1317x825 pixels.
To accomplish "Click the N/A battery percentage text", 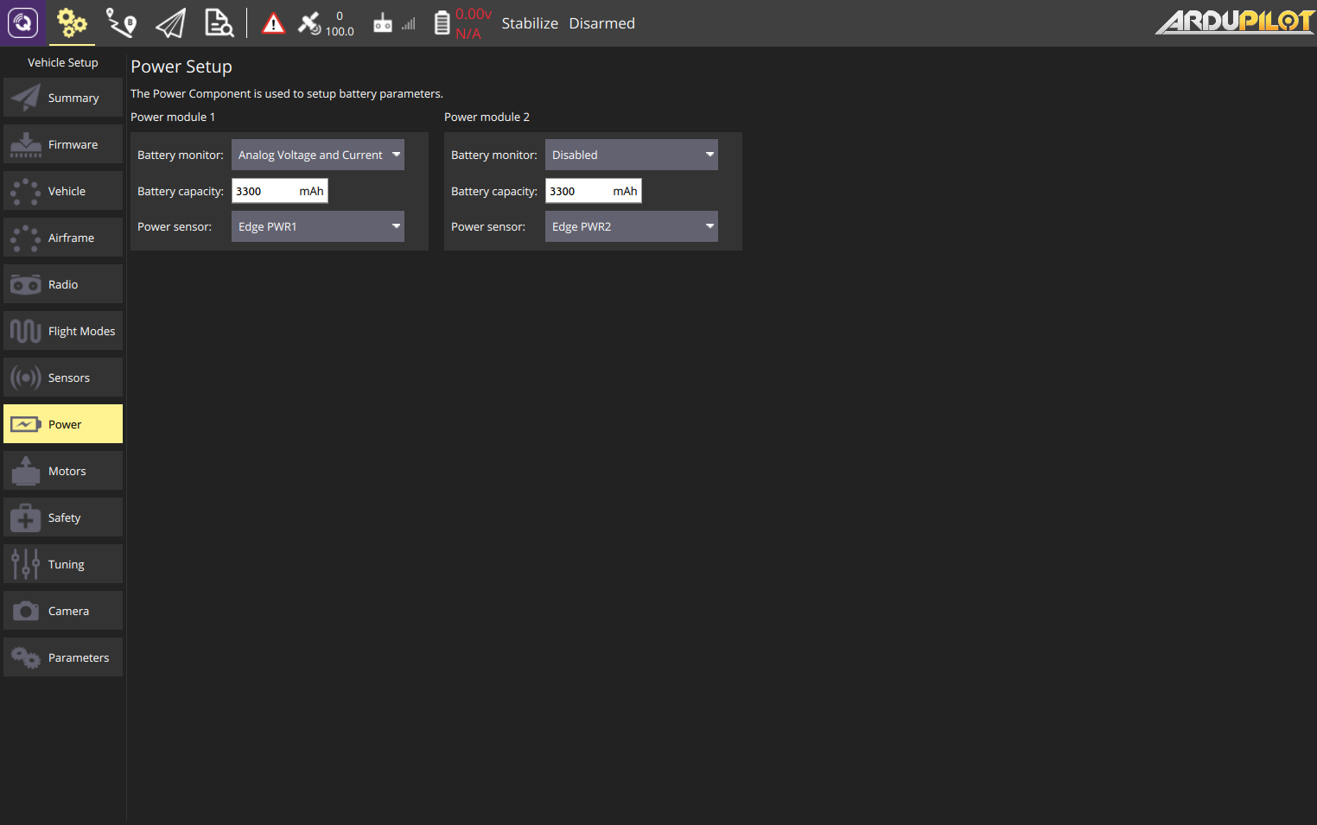I will pyautogui.click(x=468, y=34).
